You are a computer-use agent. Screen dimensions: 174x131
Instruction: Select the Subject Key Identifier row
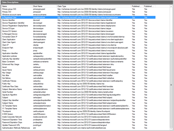coord(78,100)
